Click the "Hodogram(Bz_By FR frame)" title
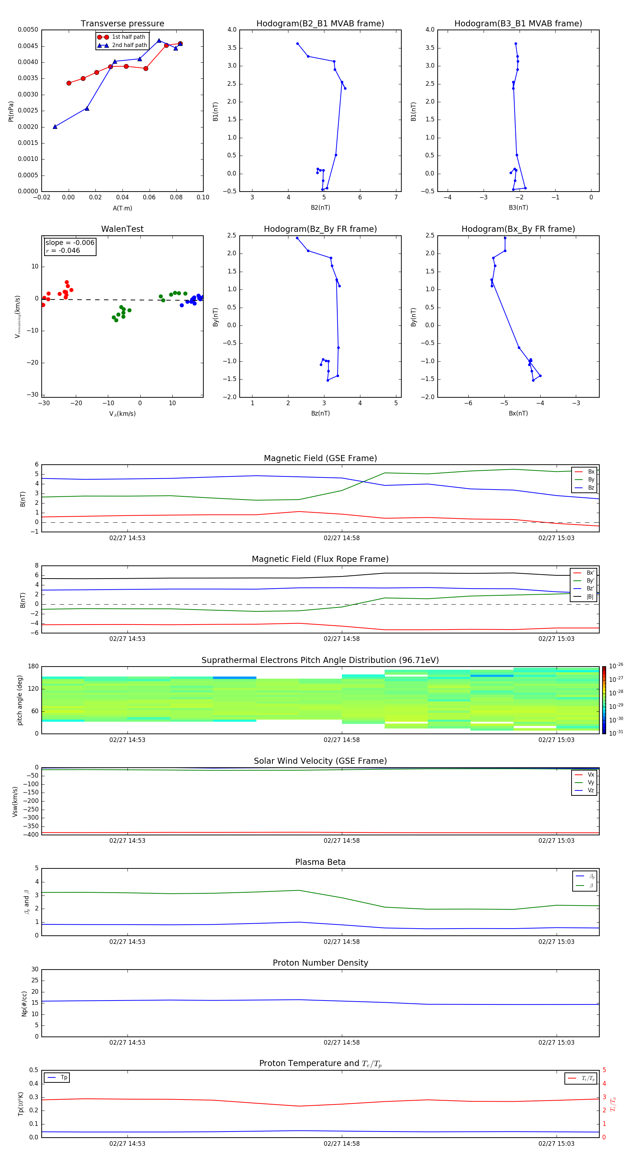 320,229
